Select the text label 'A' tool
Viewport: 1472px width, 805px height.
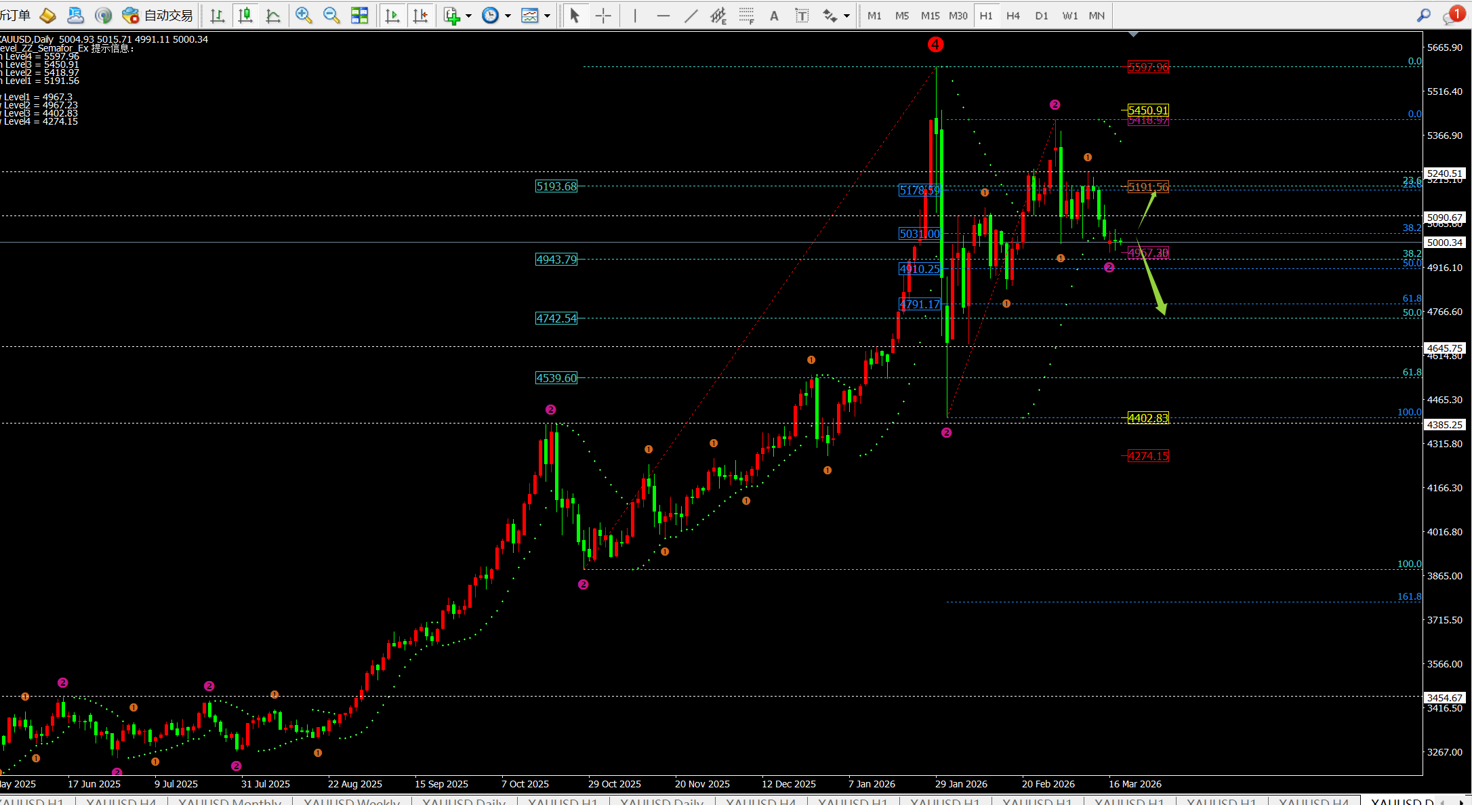774,16
